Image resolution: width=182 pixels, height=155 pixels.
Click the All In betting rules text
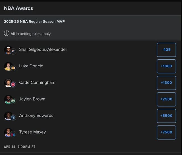[31, 34]
